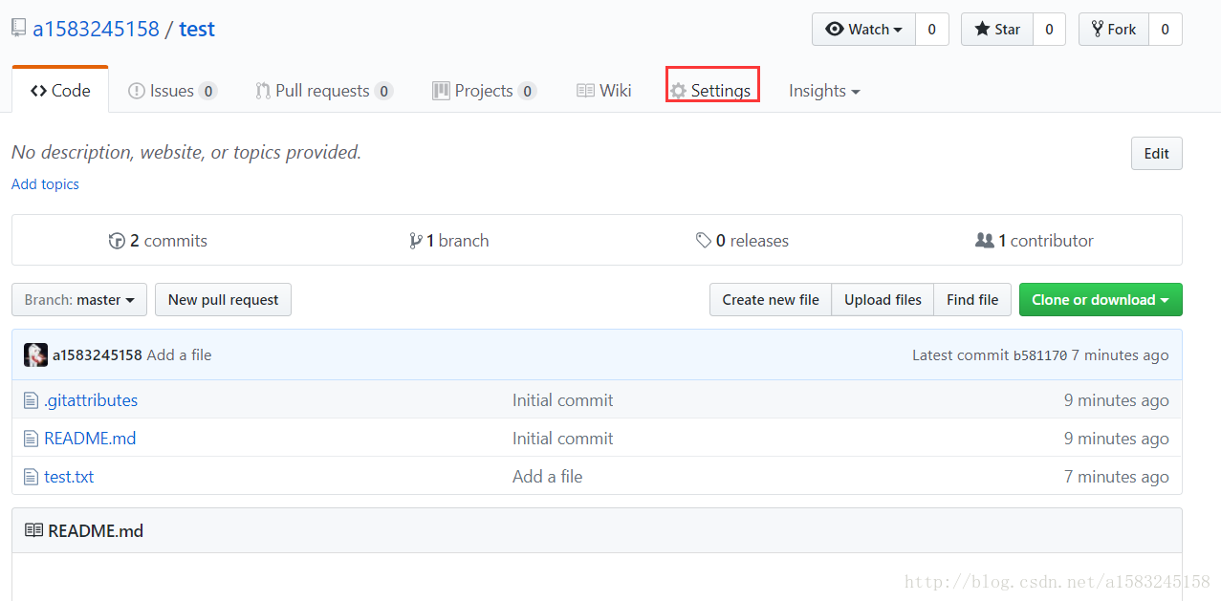Click the a1583245158 author name in commit bar

click(x=98, y=355)
